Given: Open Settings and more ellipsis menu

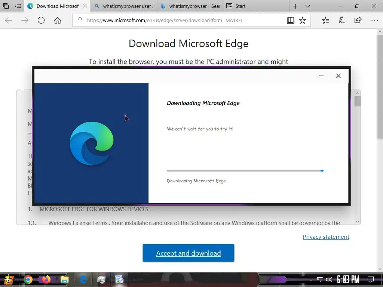Looking at the screenshot, I should click(x=374, y=20).
